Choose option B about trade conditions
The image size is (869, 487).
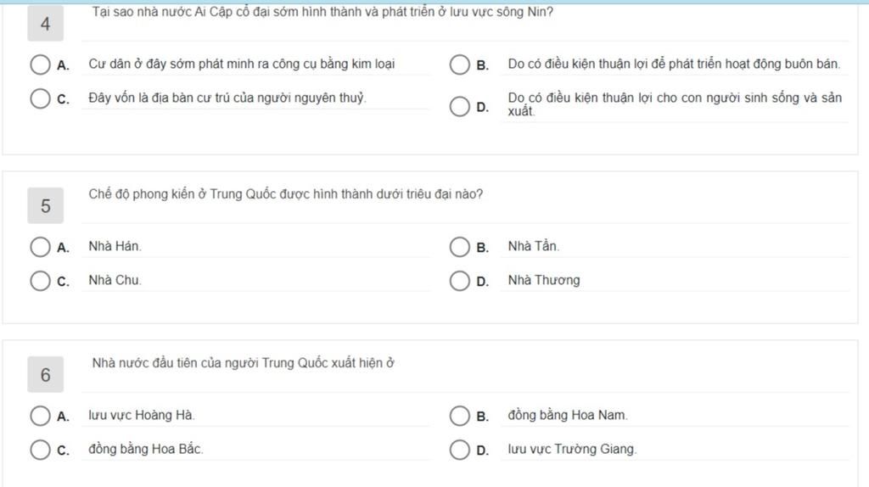(459, 65)
